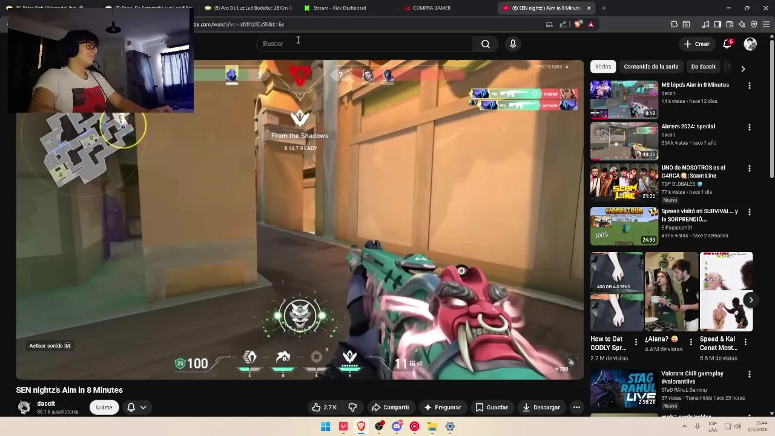Open Speed & Kai Cenat short
Screen dimensions: 775x436
[726, 292]
